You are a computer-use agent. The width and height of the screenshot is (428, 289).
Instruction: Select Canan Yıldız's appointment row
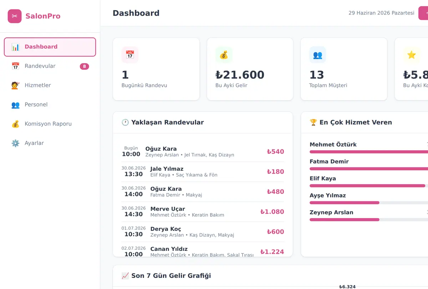(x=203, y=249)
